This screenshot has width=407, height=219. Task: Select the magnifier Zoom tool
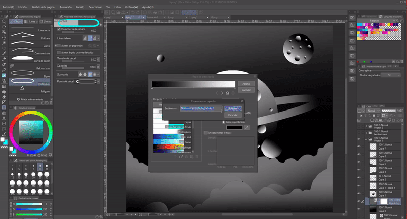coord(4,22)
